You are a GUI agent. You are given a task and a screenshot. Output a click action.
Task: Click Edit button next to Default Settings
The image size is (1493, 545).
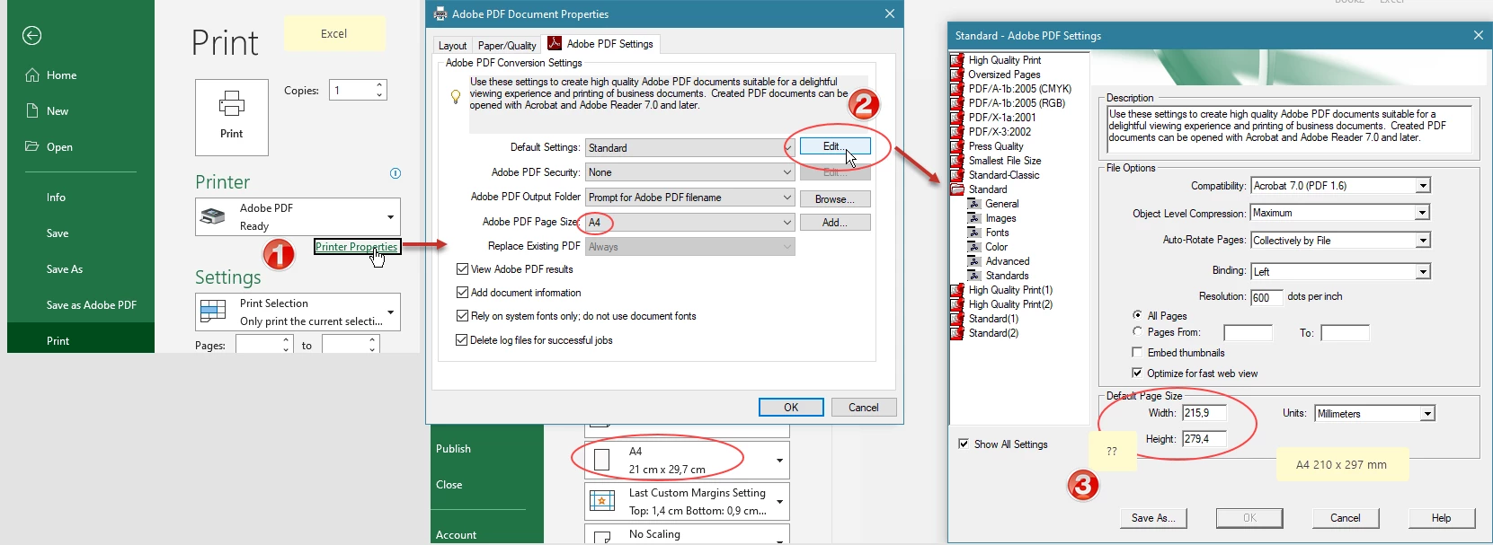click(x=833, y=146)
